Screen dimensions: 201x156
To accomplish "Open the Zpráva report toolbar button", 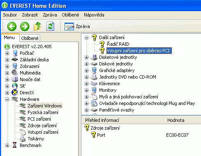I will (77, 26).
